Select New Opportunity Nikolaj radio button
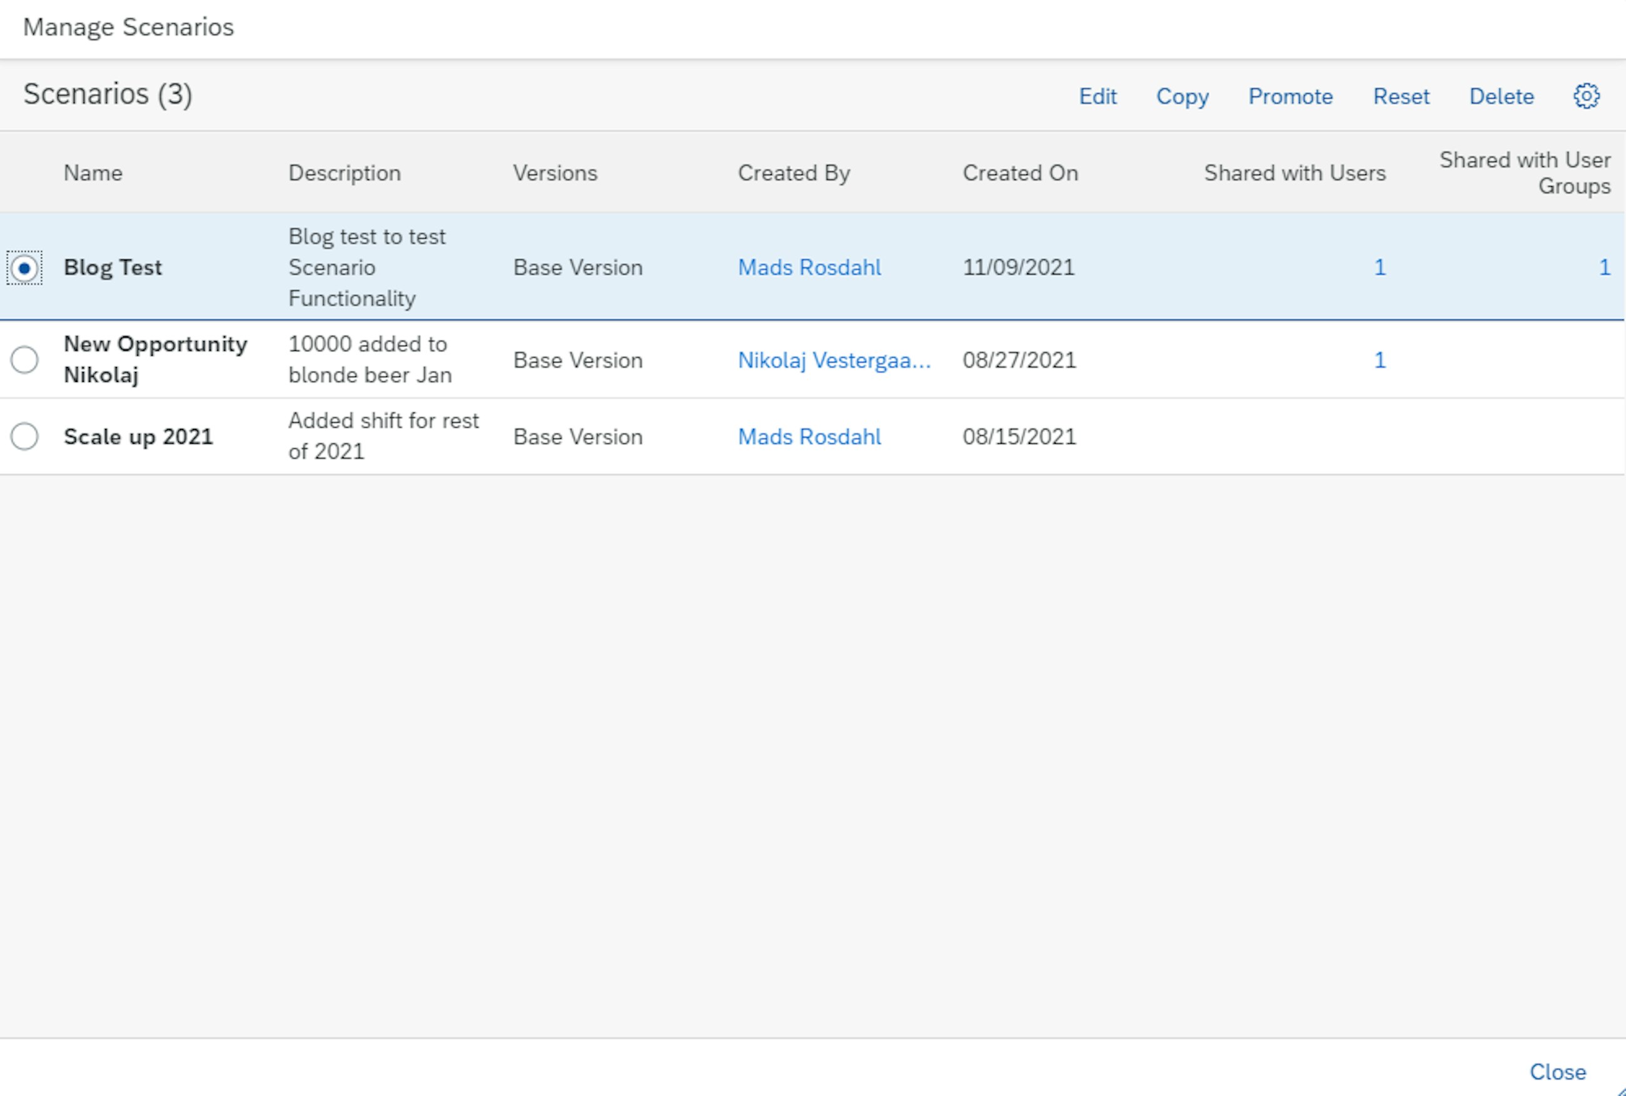Viewport: 1626px width, 1096px height. [x=24, y=360]
